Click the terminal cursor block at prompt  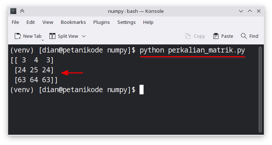point(142,90)
